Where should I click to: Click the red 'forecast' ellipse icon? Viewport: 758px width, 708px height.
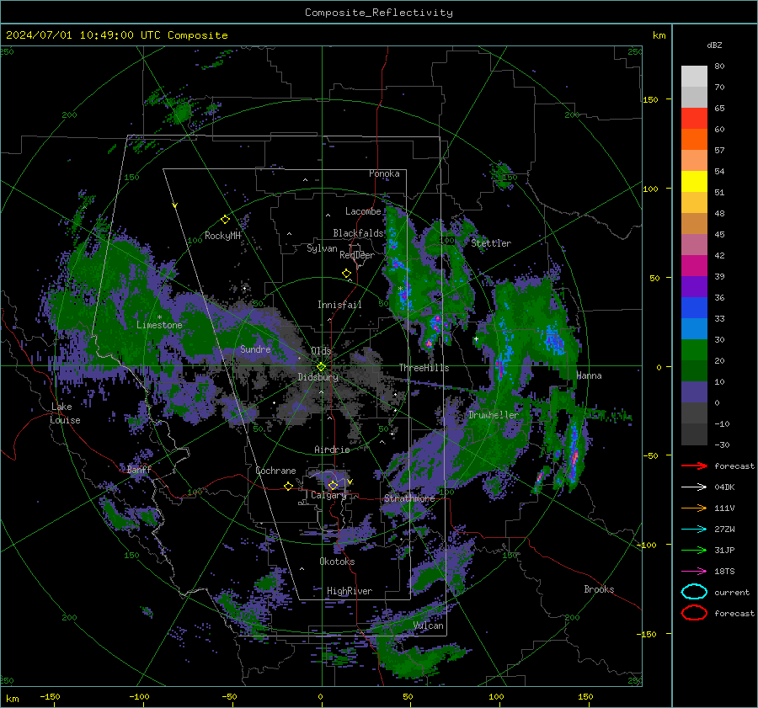[694, 613]
